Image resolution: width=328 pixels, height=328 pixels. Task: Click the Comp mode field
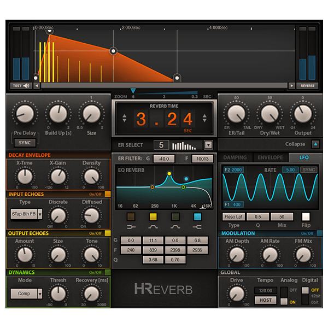click(x=24, y=294)
